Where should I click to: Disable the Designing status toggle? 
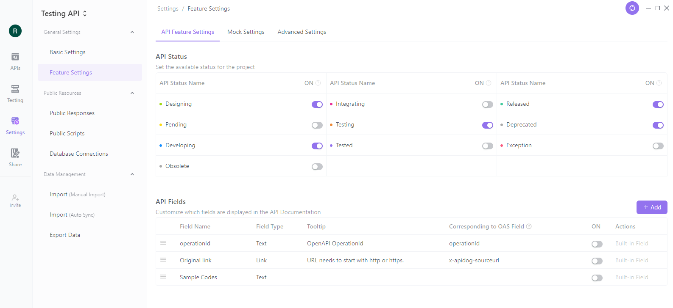pos(317,104)
